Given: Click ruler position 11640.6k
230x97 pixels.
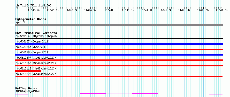Looking at the screenshot, I should click(x=34, y=10).
